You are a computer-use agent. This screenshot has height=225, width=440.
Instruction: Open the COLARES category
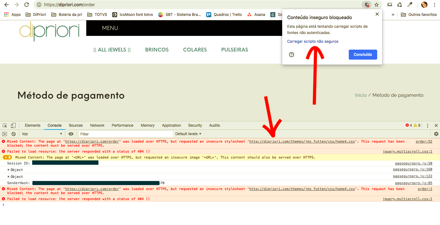(195, 50)
